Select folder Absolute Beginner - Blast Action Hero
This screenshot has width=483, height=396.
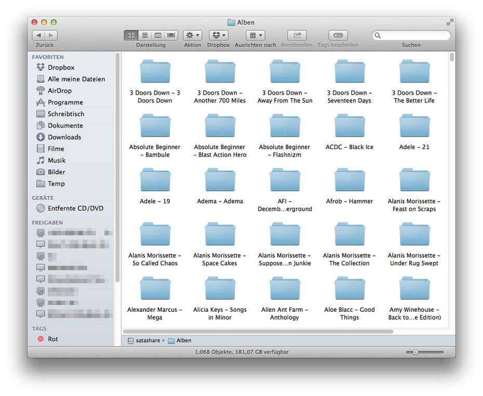click(x=220, y=126)
